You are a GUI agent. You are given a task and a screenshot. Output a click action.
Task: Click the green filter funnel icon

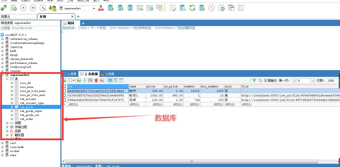[x=254, y=80]
